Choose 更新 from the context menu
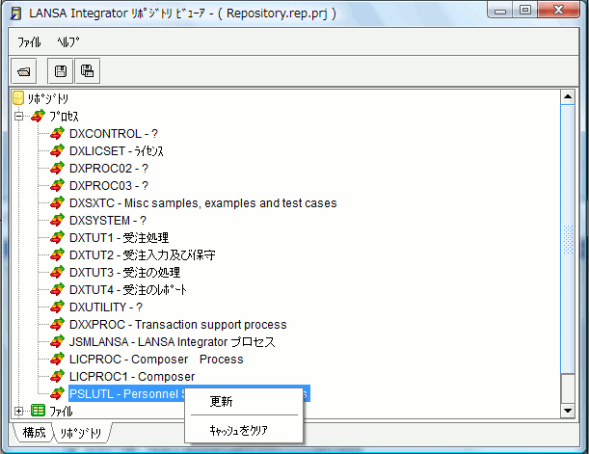The image size is (589, 454). [x=221, y=401]
